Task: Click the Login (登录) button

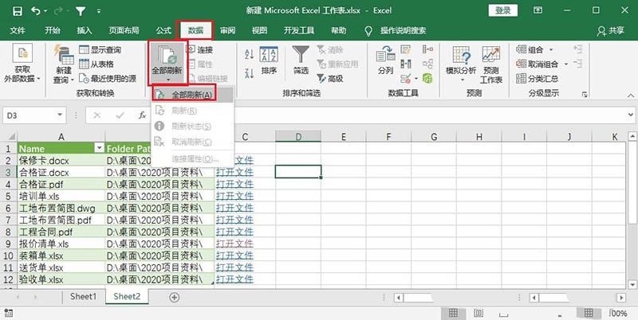Action: 503,10
